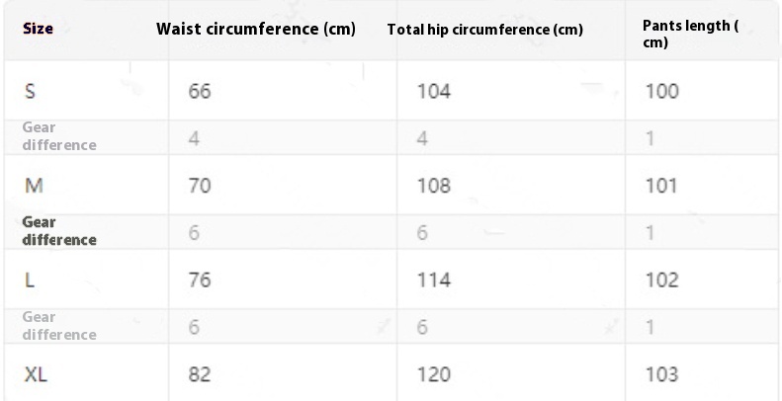The width and height of the screenshot is (782, 401).
Task: Select pants length value 103
Action: point(661,374)
